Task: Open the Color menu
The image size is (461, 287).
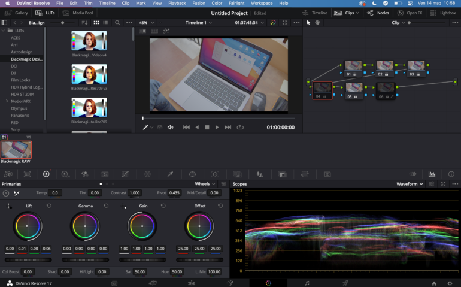Action: (217, 3)
